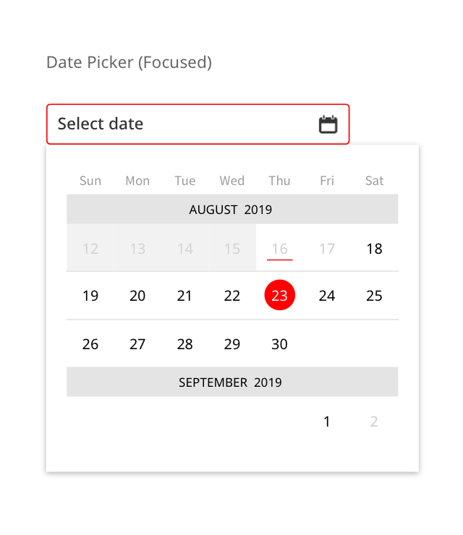Click the AUGUST 2019 month header
The height and width of the screenshot is (535, 463).
[231, 210]
